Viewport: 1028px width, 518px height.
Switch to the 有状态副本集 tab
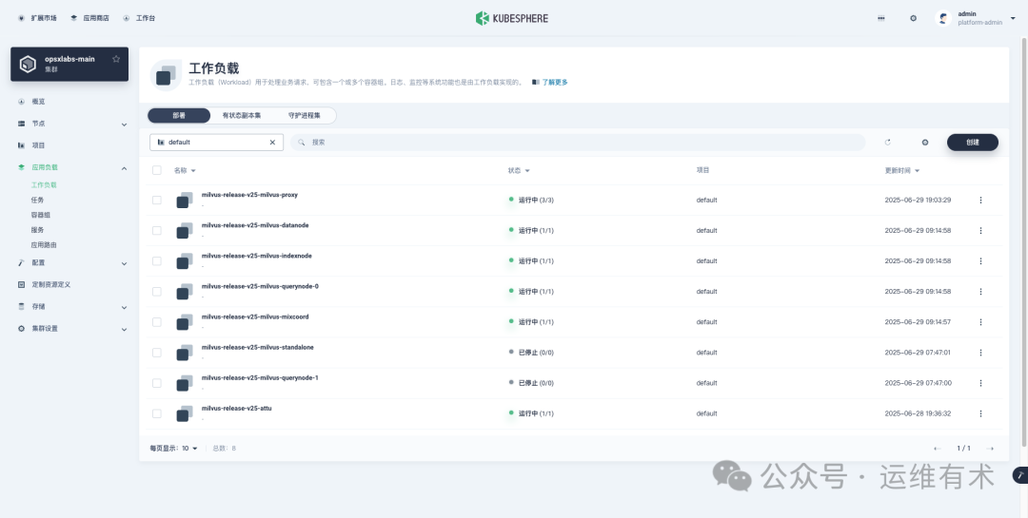point(241,115)
